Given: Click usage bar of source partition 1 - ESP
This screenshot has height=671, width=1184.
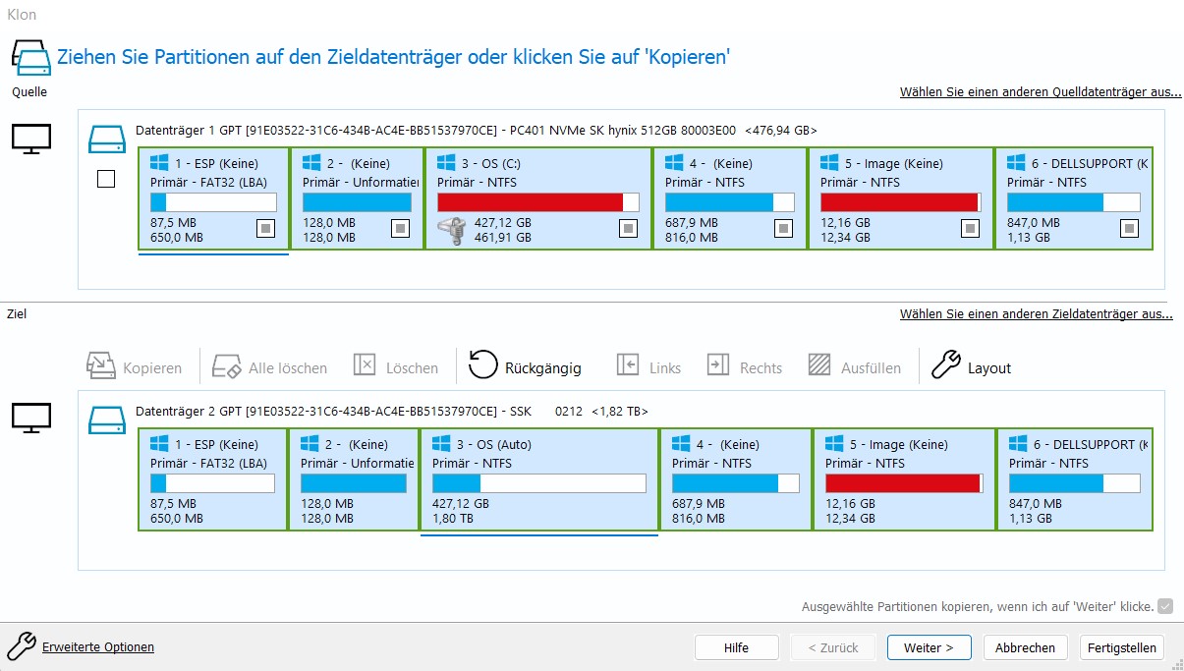Looking at the screenshot, I should (213, 202).
